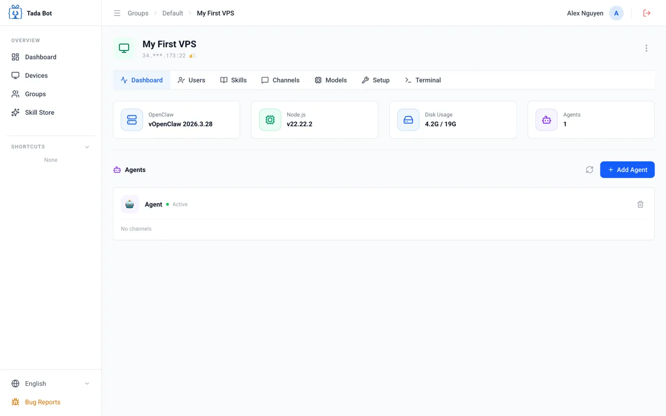Click the "None" shortcuts placeholder
Image resolution: width=666 pixels, height=416 pixels.
pos(50,160)
